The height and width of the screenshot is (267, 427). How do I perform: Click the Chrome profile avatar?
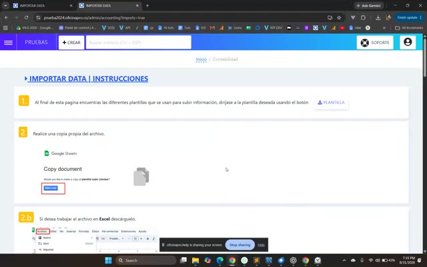click(x=388, y=17)
